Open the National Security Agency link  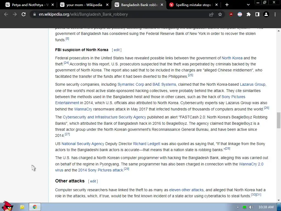[x=83, y=144]
